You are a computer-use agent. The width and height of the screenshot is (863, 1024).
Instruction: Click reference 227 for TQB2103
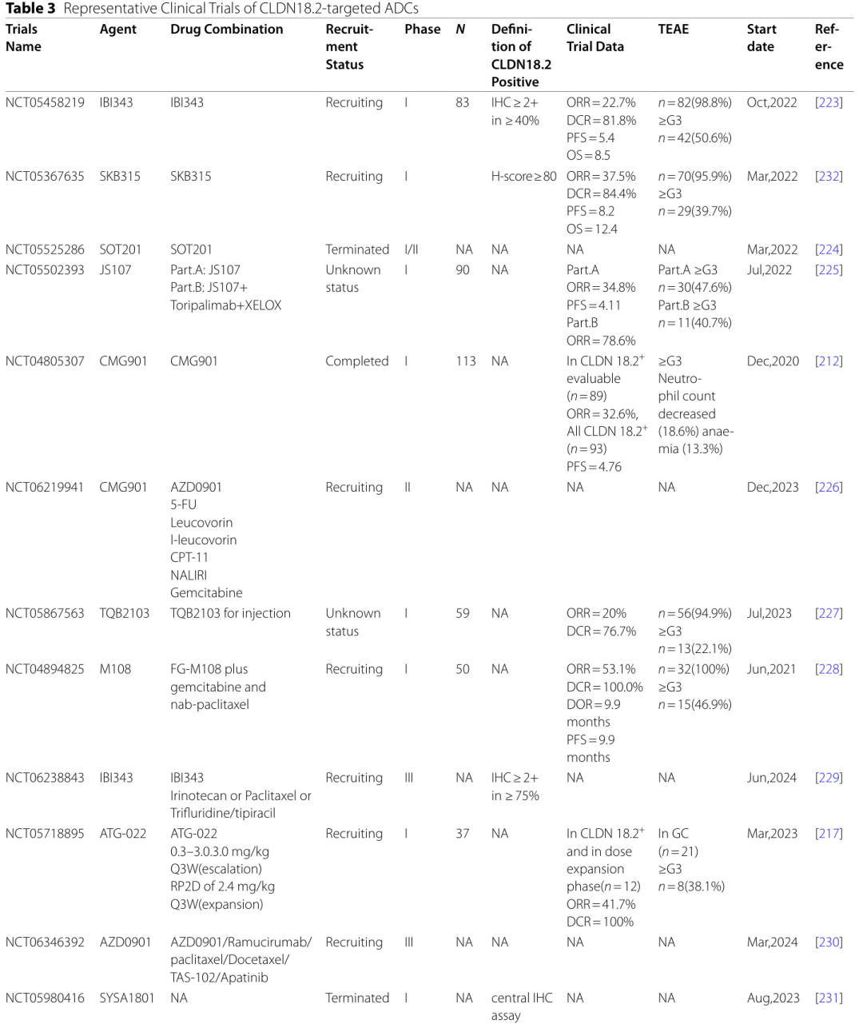pos(829,613)
